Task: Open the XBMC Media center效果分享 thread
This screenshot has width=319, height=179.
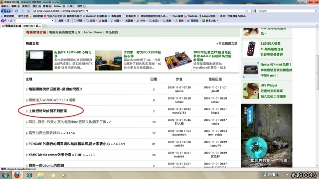Action: (x=58, y=155)
